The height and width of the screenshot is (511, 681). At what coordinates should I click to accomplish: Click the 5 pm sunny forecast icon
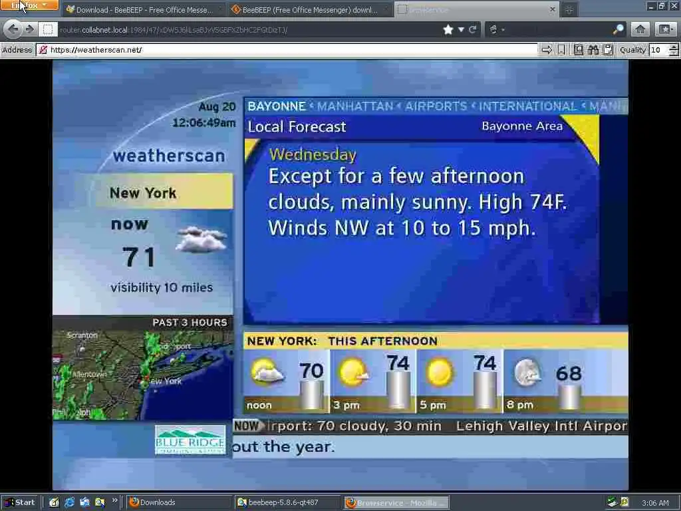coord(440,373)
